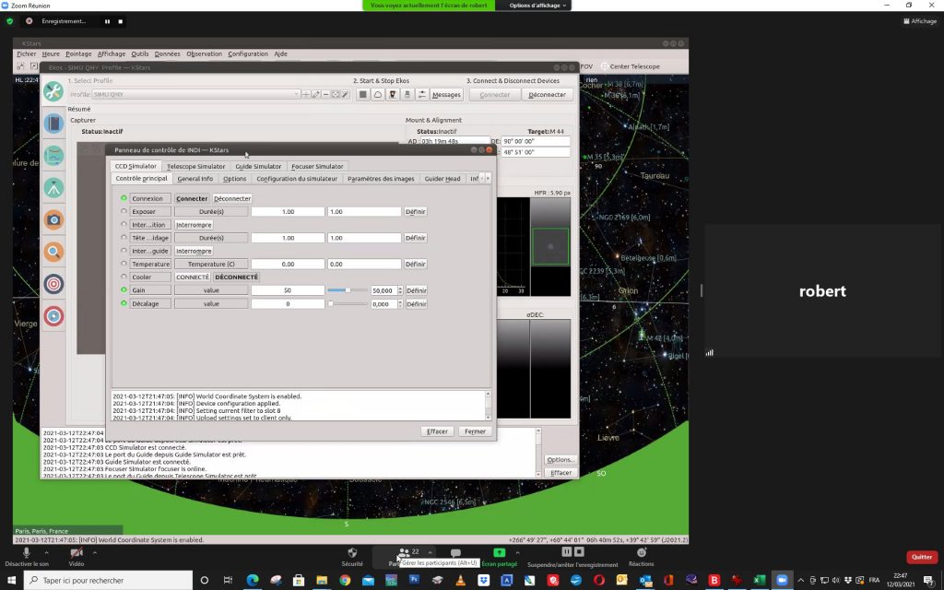Screen dimensions: 944x590
Task: Switch to the Focuser Simulator tab
Action: coord(317,166)
